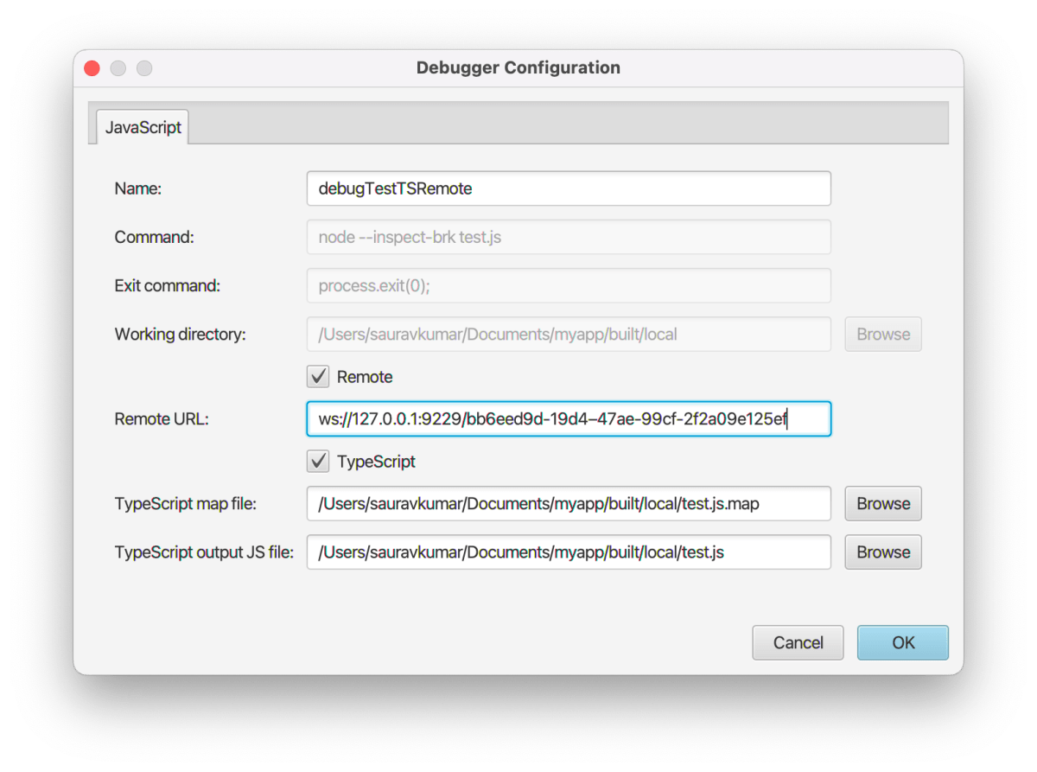Click the greyed-out Browse button for Working directory

pos(883,334)
